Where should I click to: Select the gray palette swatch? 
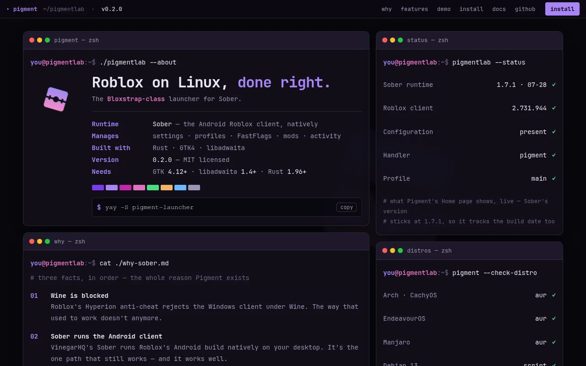194,188
